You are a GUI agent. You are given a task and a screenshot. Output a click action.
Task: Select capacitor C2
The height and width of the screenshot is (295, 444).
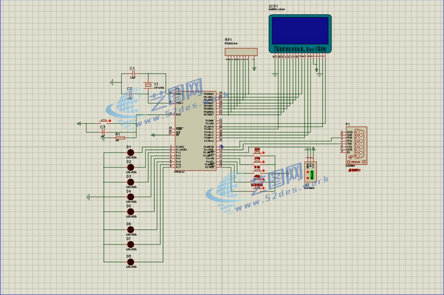[x=130, y=94]
